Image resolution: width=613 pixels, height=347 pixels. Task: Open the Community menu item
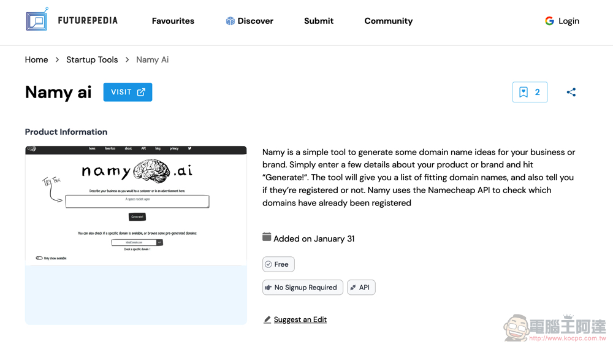click(x=388, y=21)
